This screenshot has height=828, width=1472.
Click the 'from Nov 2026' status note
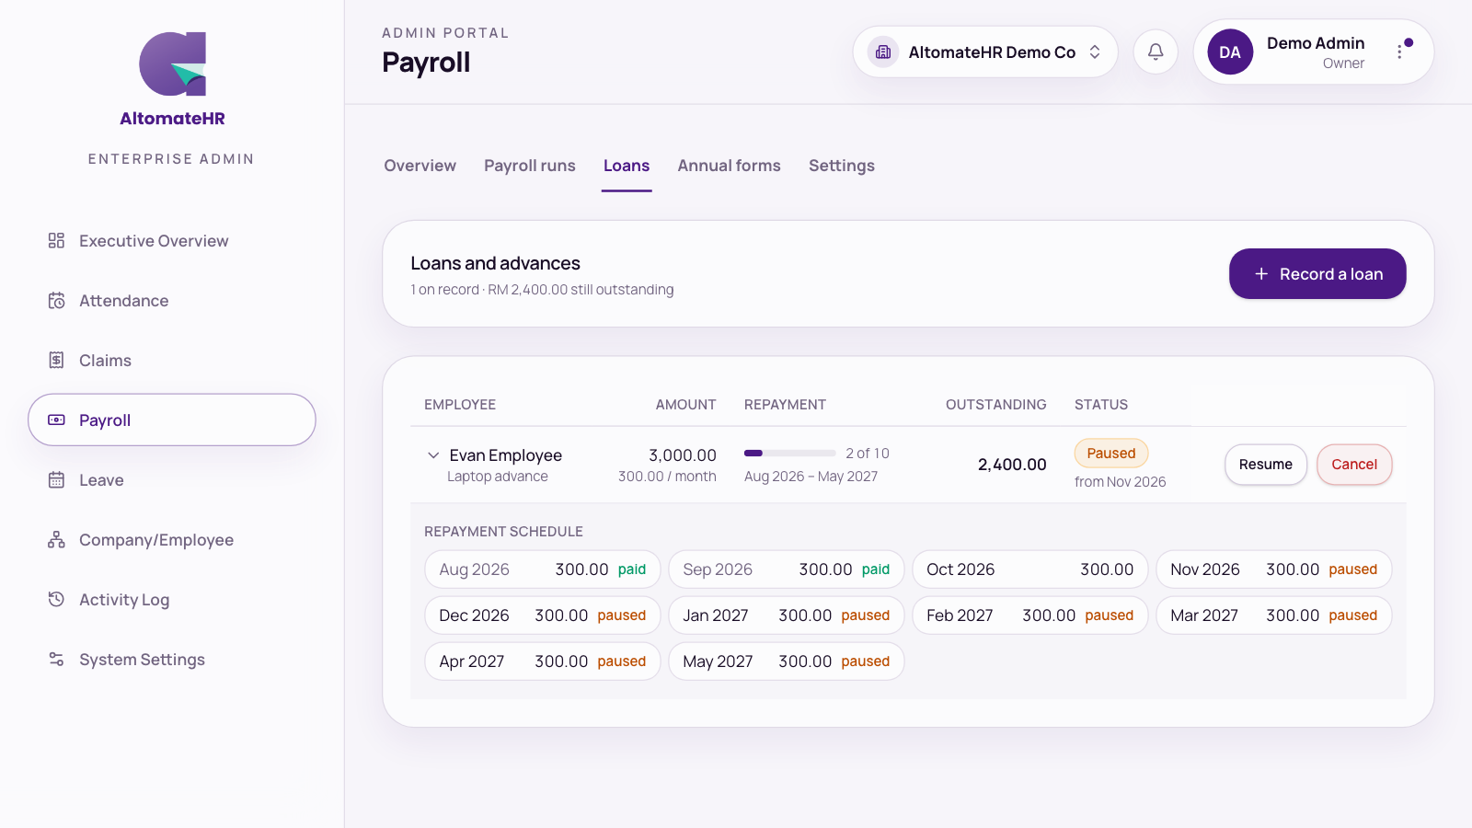[x=1121, y=482]
